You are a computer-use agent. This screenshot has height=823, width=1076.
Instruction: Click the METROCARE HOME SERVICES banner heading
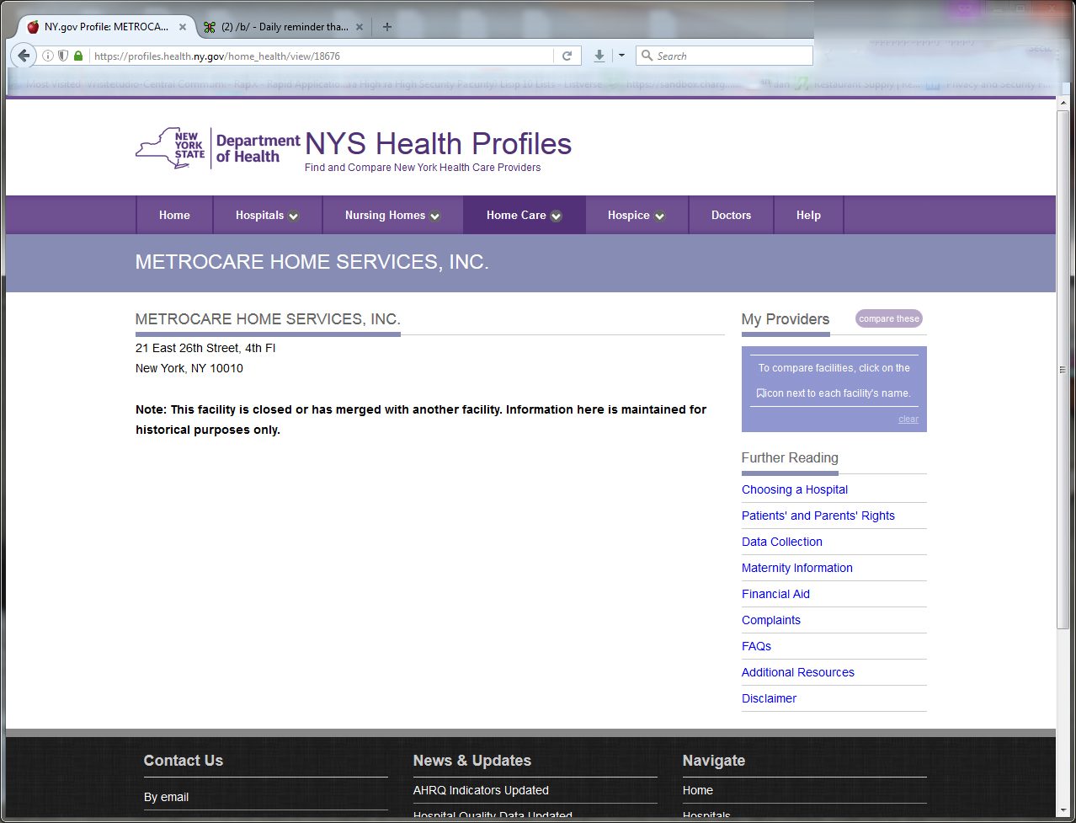[312, 262]
